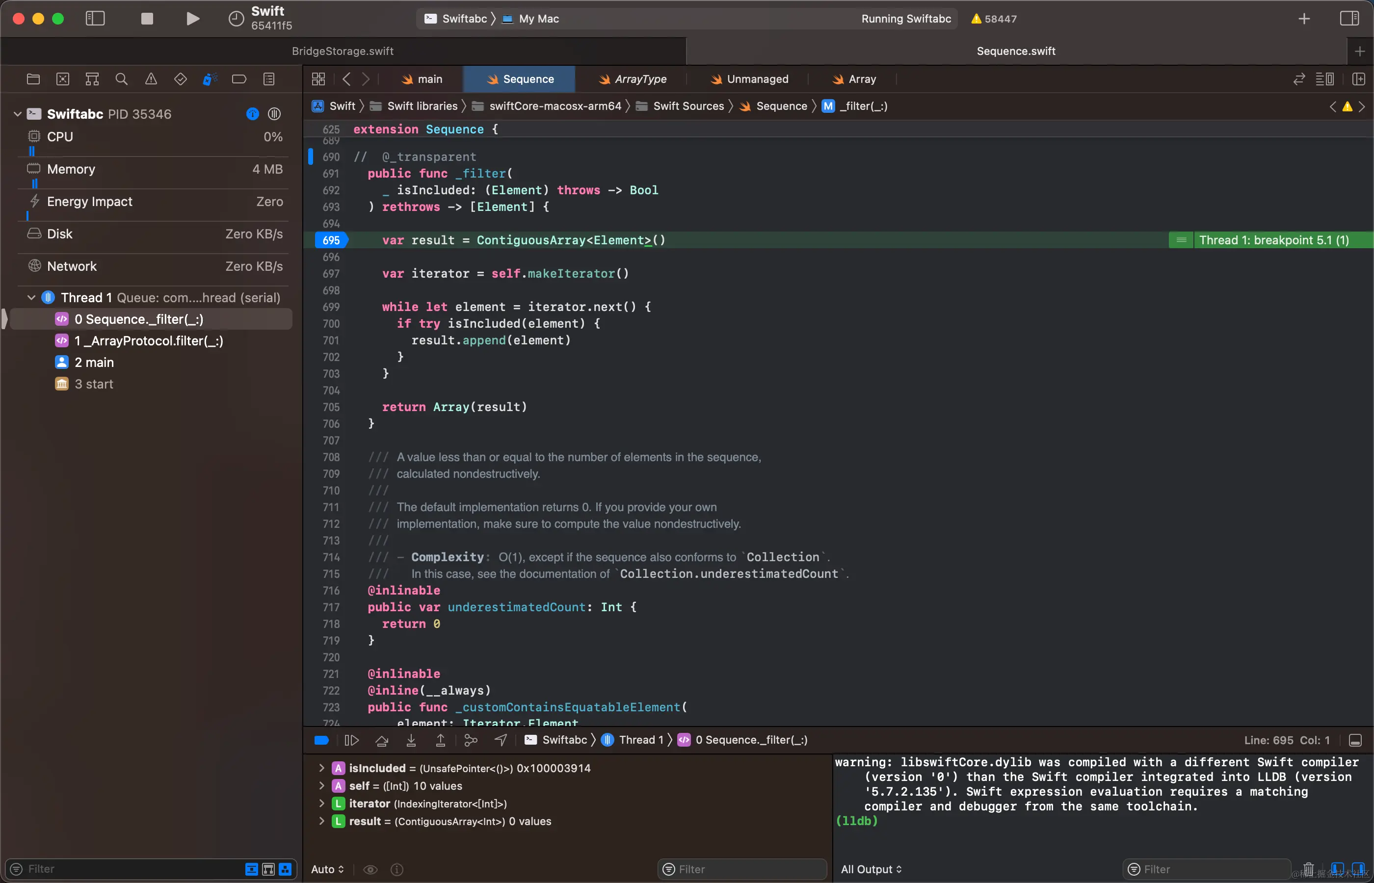Click the process view options pause icon

(x=274, y=114)
